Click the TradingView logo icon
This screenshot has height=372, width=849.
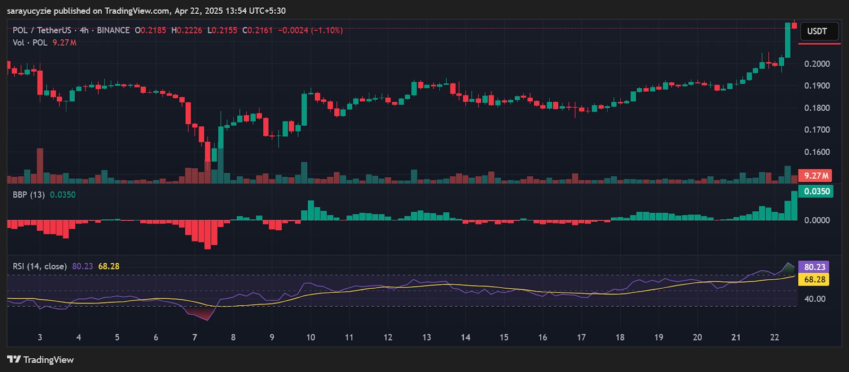point(14,359)
